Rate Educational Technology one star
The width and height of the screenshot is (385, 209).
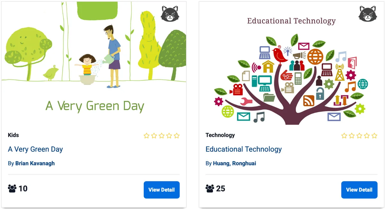tap(344, 136)
